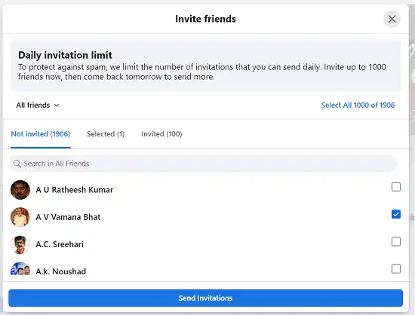Open A U Ratheesh Kumar's profile picture
Screen dimensions: 415x315
click(20, 190)
